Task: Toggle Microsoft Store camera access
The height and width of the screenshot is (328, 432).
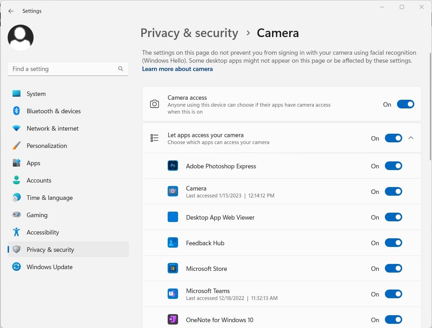Action: click(393, 268)
